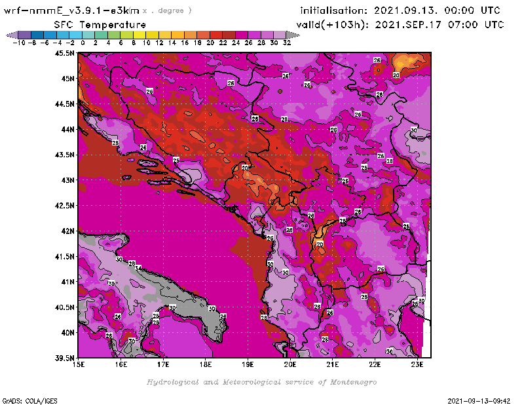Viewport: 524px width, 405px height.
Task: Click the '21E' longitude label
Action: click(x=333, y=364)
